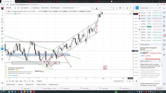
Task: Toggle stay in drawing mode
Action: [2, 49]
